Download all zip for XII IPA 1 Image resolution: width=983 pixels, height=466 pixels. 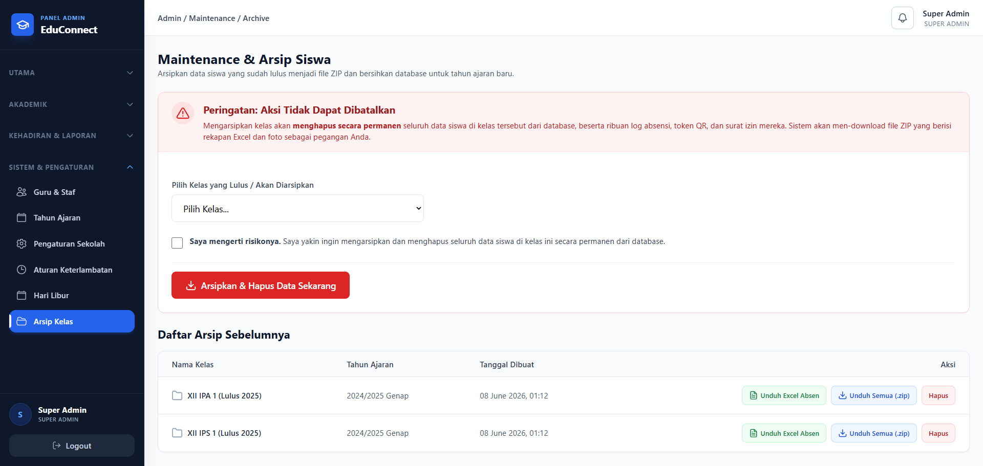(873, 395)
